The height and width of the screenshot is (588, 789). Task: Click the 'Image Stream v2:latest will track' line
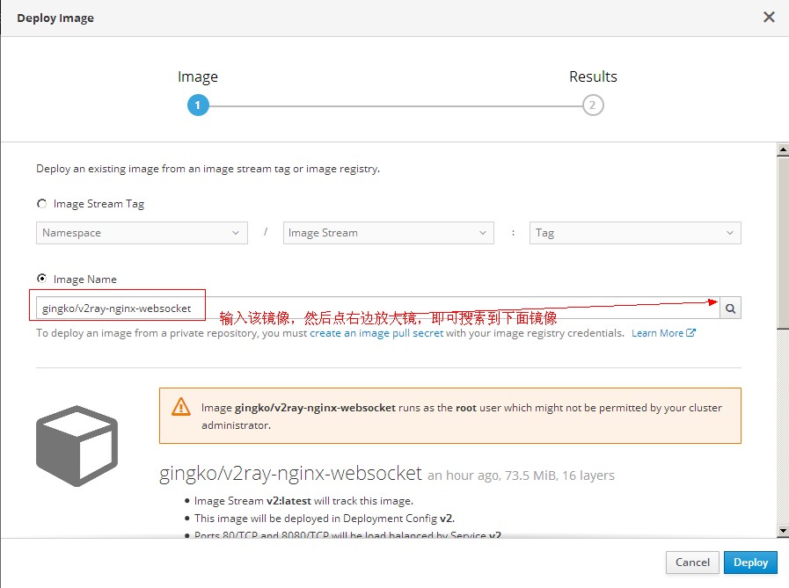(x=303, y=501)
